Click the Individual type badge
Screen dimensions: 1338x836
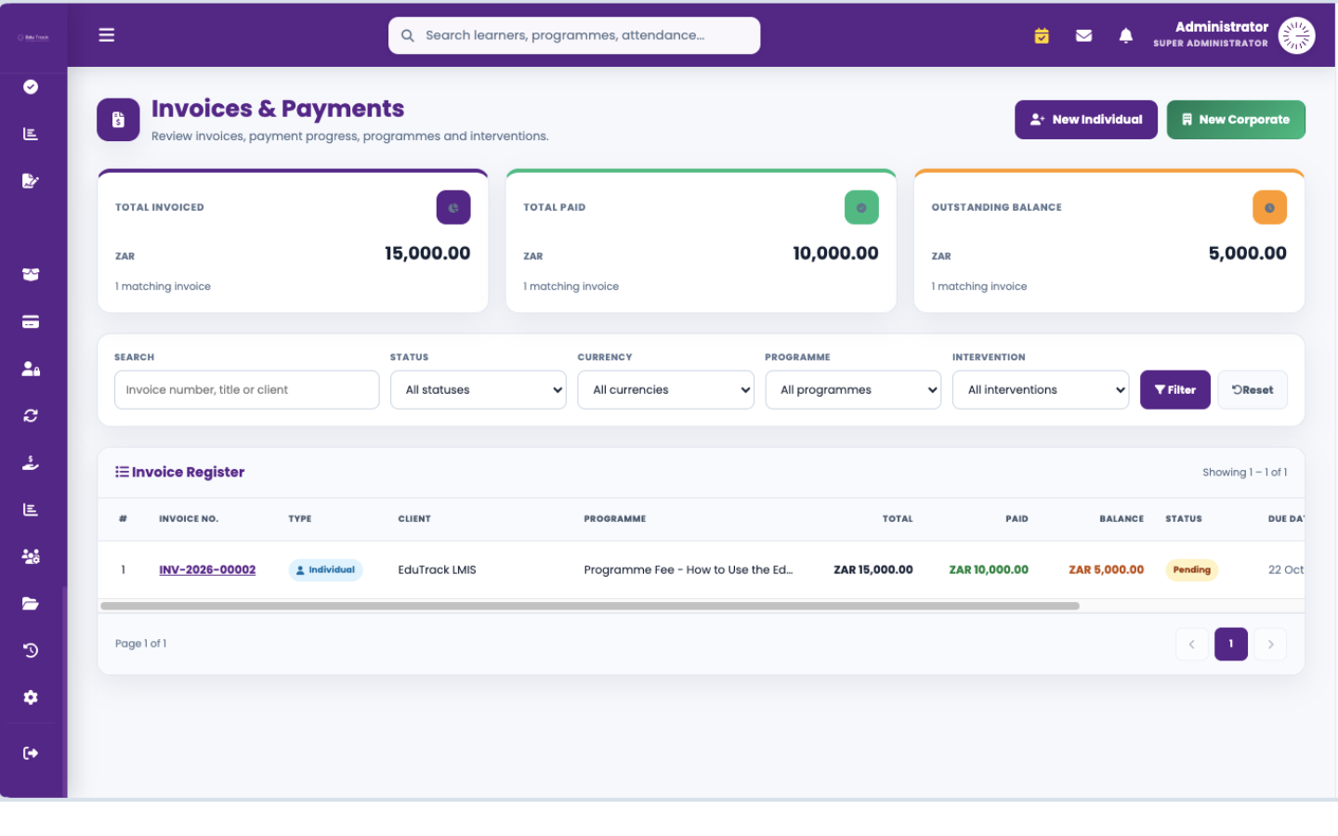point(325,569)
